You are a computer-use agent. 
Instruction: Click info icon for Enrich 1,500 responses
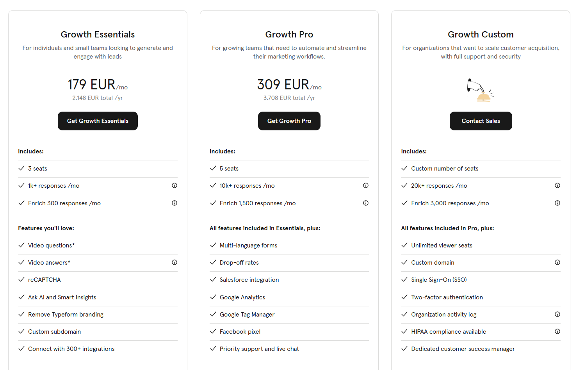point(366,203)
